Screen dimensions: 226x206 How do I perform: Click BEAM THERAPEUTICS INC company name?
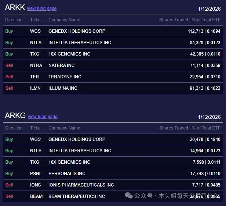click(x=77, y=196)
